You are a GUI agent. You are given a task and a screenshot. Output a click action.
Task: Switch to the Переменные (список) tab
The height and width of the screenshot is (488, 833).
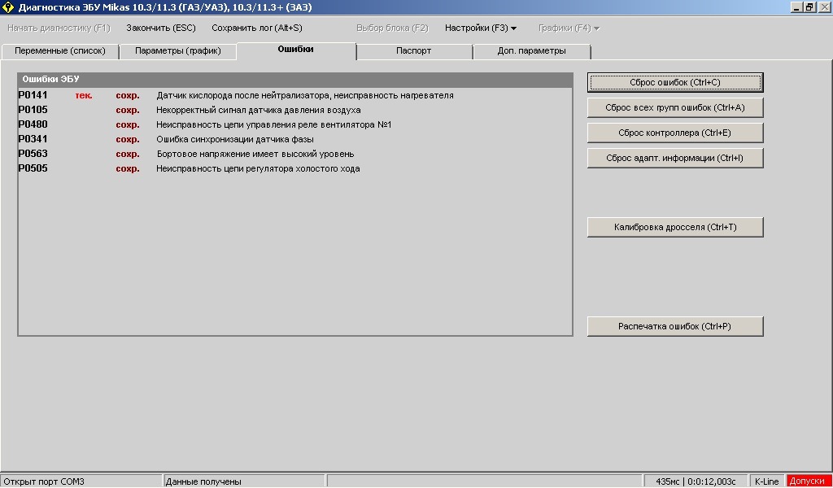[x=60, y=51]
